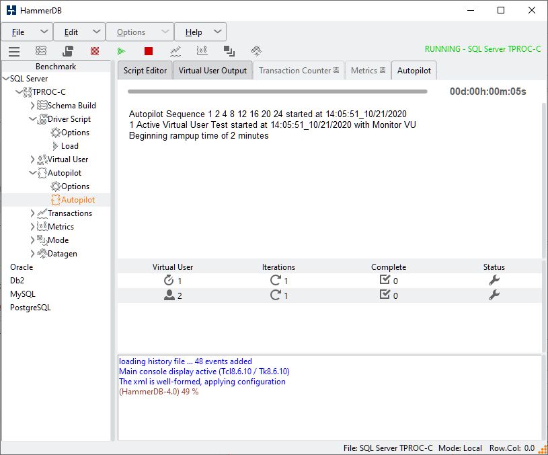The image size is (548, 455).
Task: Click the person icon for Virtual User 2
Action: pyautogui.click(x=169, y=295)
